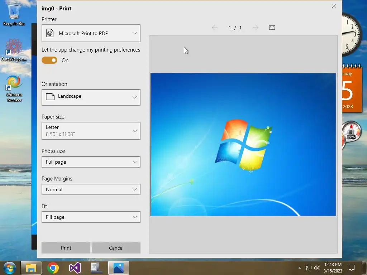This screenshot has height=275, width=367.
Task: Open the notification center icon
Action: pos(351,268)
